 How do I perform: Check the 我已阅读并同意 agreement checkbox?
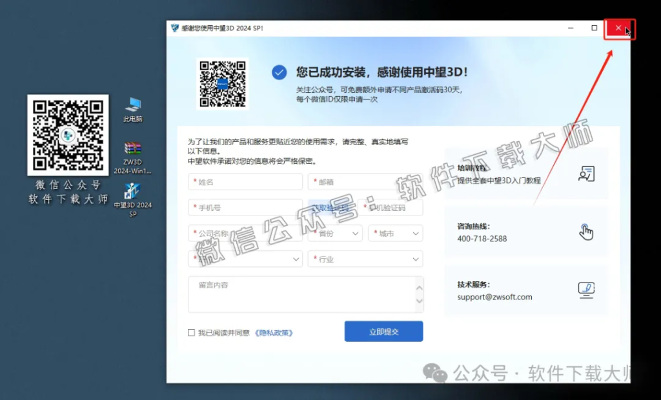[191, 332]
